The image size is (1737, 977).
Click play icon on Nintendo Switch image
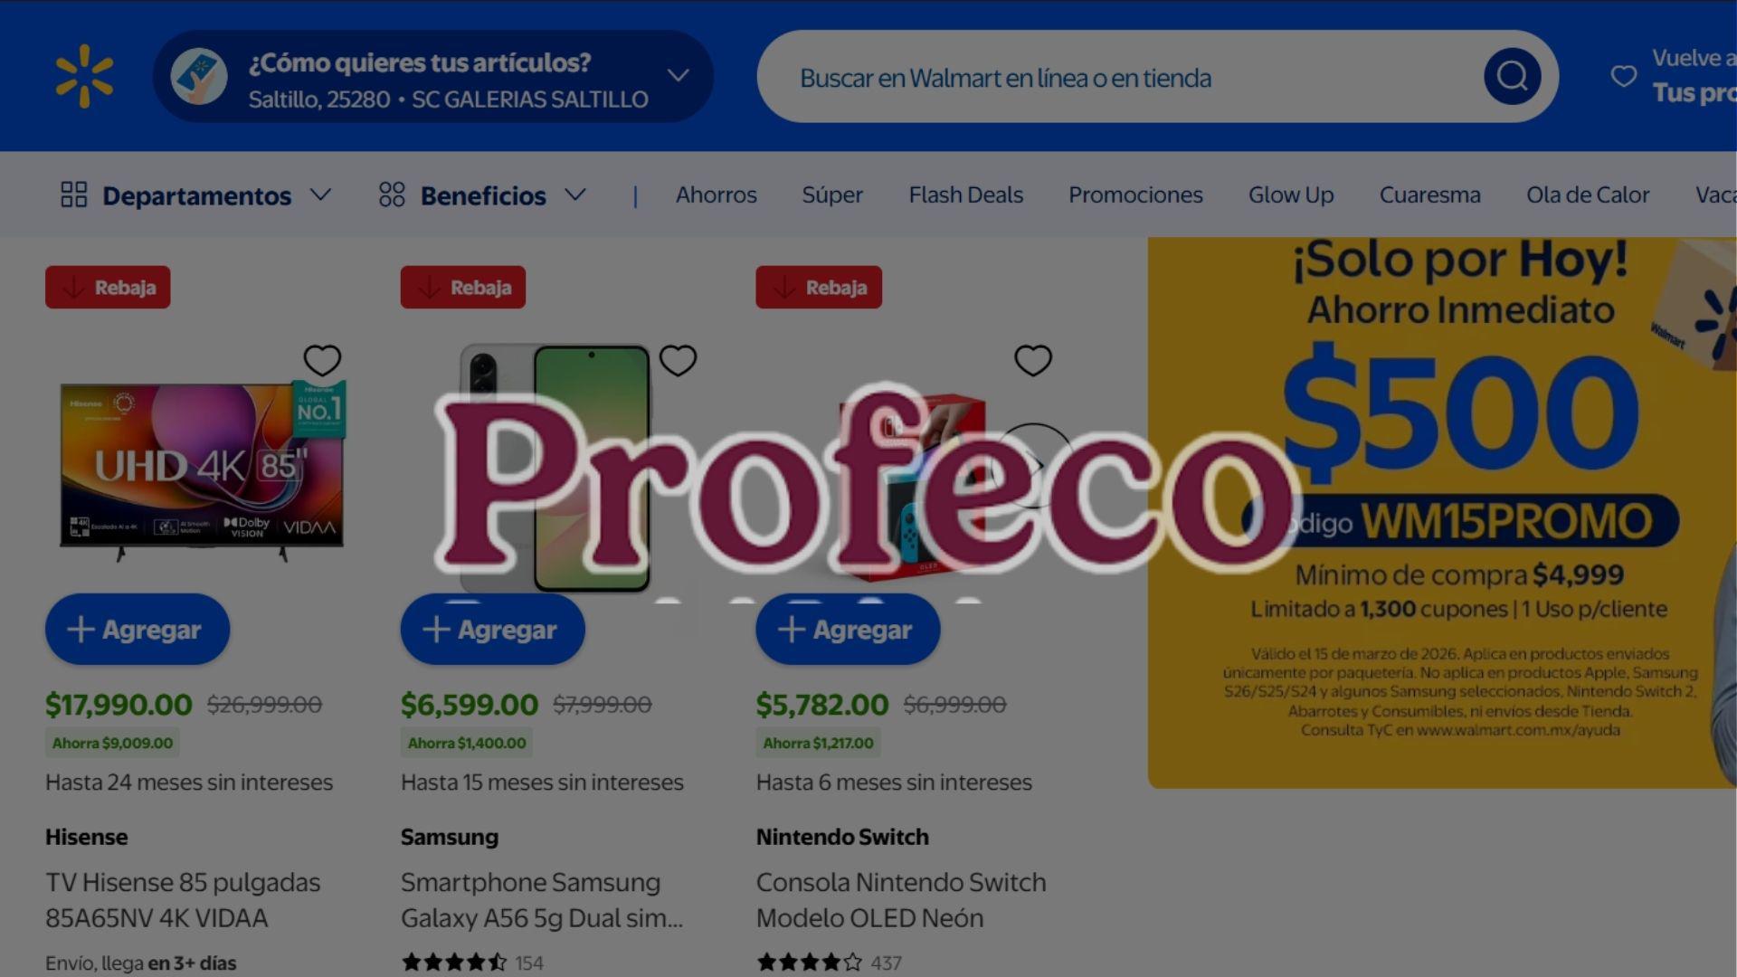[1033, 466]
